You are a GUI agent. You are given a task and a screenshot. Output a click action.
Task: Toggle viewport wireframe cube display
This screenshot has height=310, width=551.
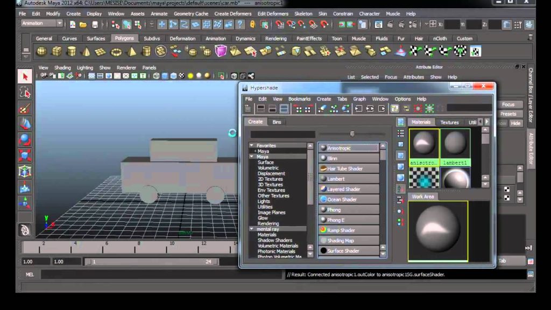tap(157, 76)
